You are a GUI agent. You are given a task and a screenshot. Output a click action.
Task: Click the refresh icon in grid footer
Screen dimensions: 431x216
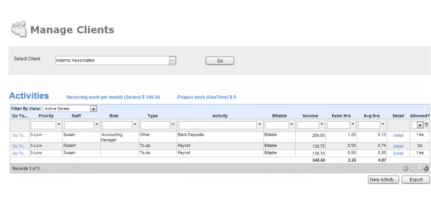coord(426,169)
